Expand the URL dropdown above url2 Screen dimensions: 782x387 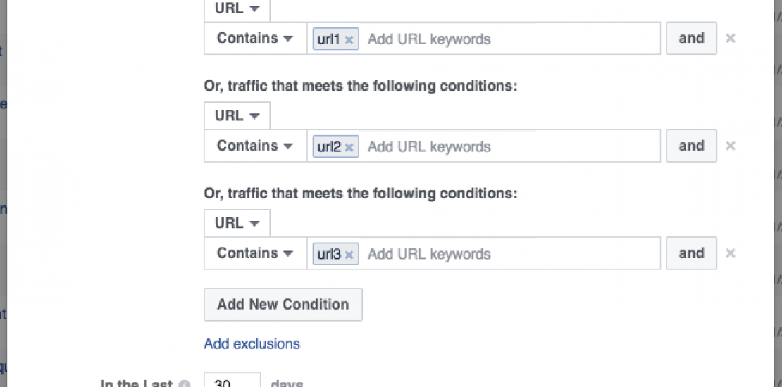click(237, 116)
